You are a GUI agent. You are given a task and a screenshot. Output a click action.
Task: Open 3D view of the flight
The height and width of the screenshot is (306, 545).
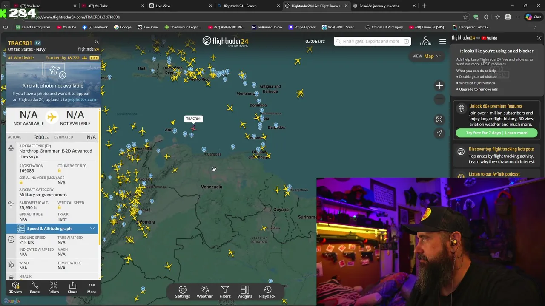coord(15,287)
